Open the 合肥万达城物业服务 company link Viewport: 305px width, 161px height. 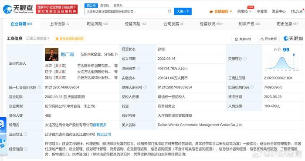point(94,78)
